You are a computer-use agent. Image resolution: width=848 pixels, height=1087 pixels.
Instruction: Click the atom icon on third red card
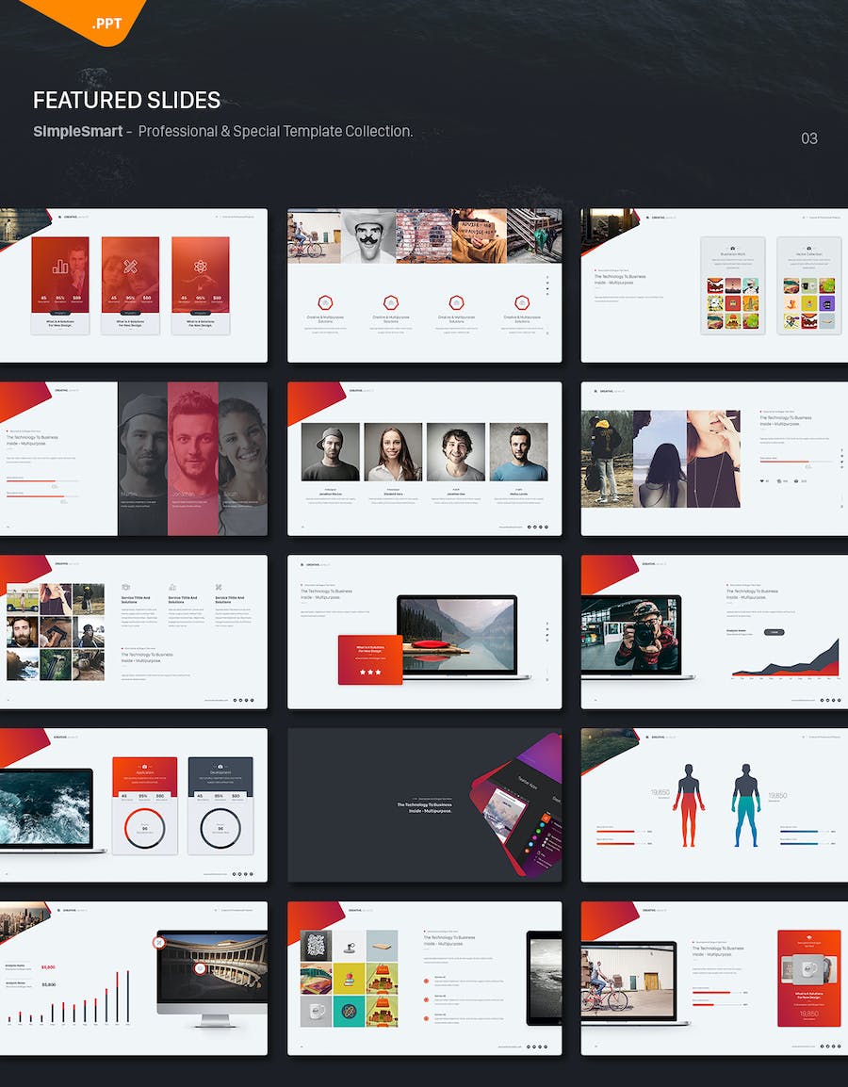[201, 267]
